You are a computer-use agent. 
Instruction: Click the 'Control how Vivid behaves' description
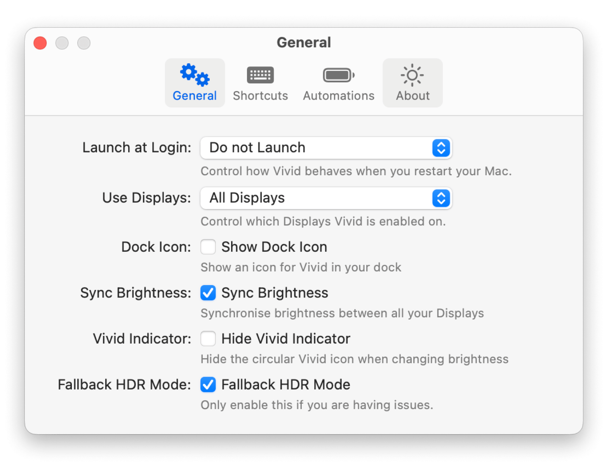click(x=356, y=171)
